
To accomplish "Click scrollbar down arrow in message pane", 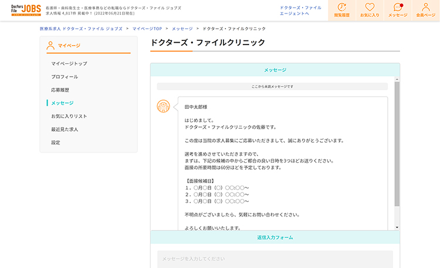I will coord(397,227).
